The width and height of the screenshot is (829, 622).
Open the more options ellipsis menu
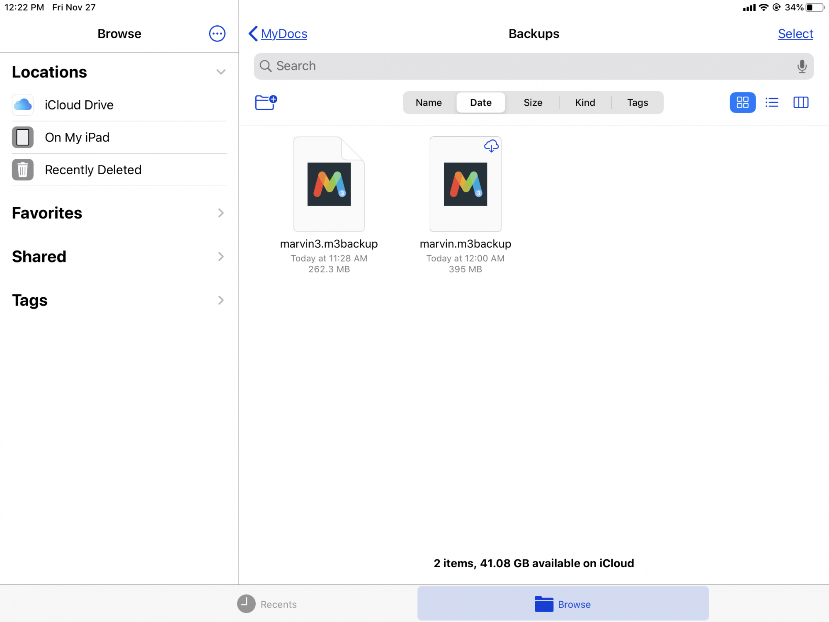pyautogui.click(x=217, y=34)
